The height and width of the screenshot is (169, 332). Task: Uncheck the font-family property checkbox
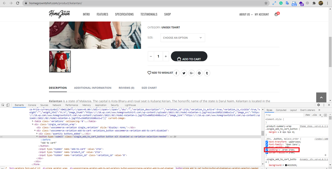click(x=267, y=144)
